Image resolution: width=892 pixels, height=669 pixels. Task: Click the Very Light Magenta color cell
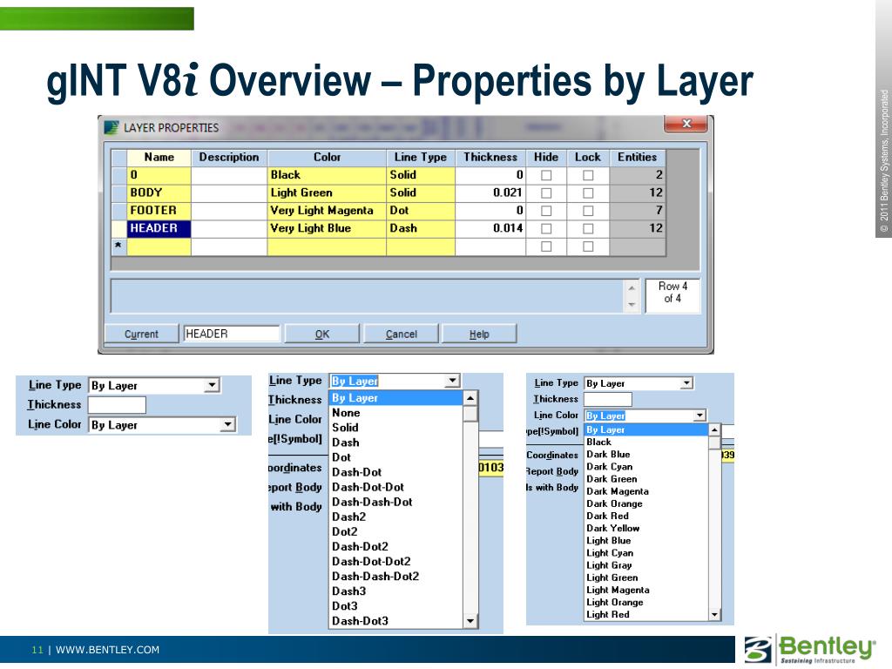click(327, 211)
